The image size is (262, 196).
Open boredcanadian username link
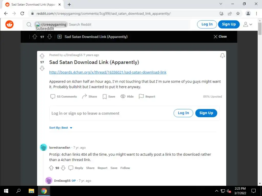tap(60, 148)
